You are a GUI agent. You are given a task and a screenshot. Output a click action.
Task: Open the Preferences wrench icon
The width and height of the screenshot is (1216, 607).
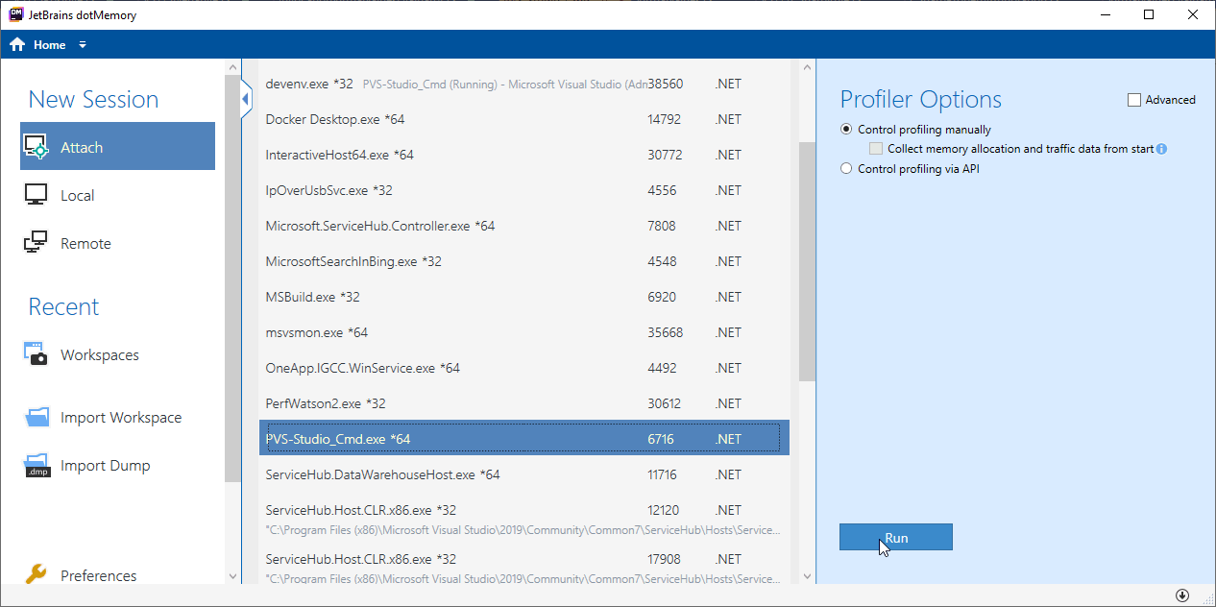[x=36, y=574]
